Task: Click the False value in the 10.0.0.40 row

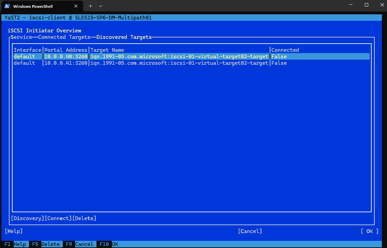Action: coord(279,57)
